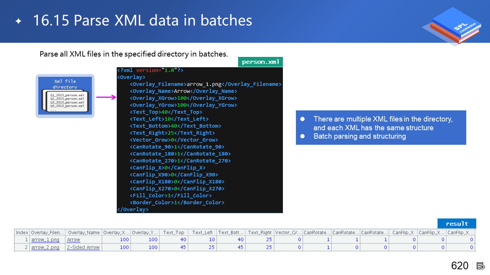490x275 pixels.
Task: Click the Arrow name link in row 1
Action: pos(73,240)
